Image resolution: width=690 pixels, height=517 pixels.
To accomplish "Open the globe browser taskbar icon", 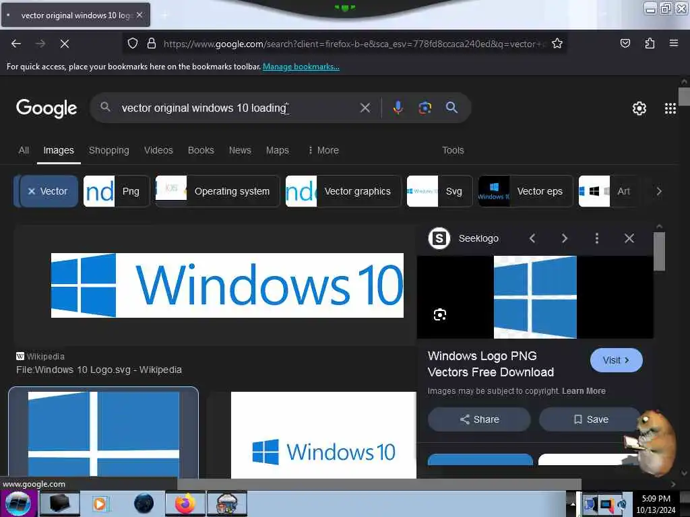I will click(144, 504).
